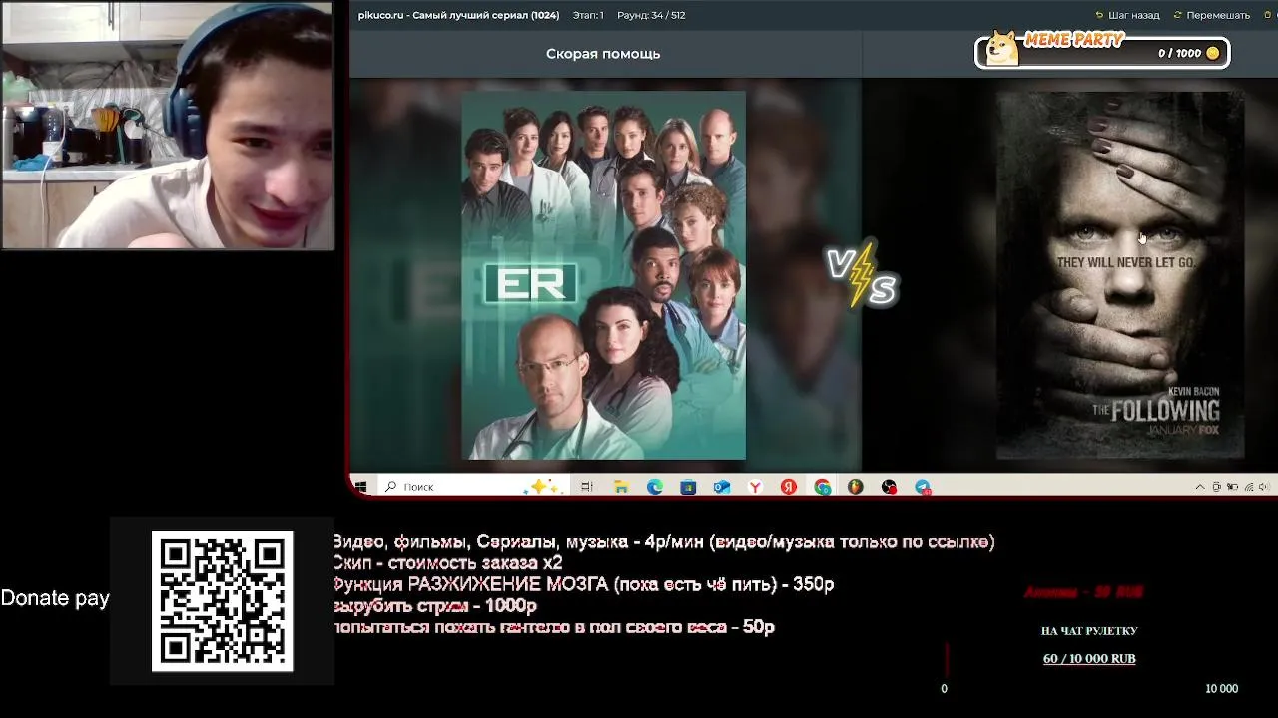The image size is (1278, 718).
Task: Click the VS lightning emblem
Action: [x=861, y=274]
